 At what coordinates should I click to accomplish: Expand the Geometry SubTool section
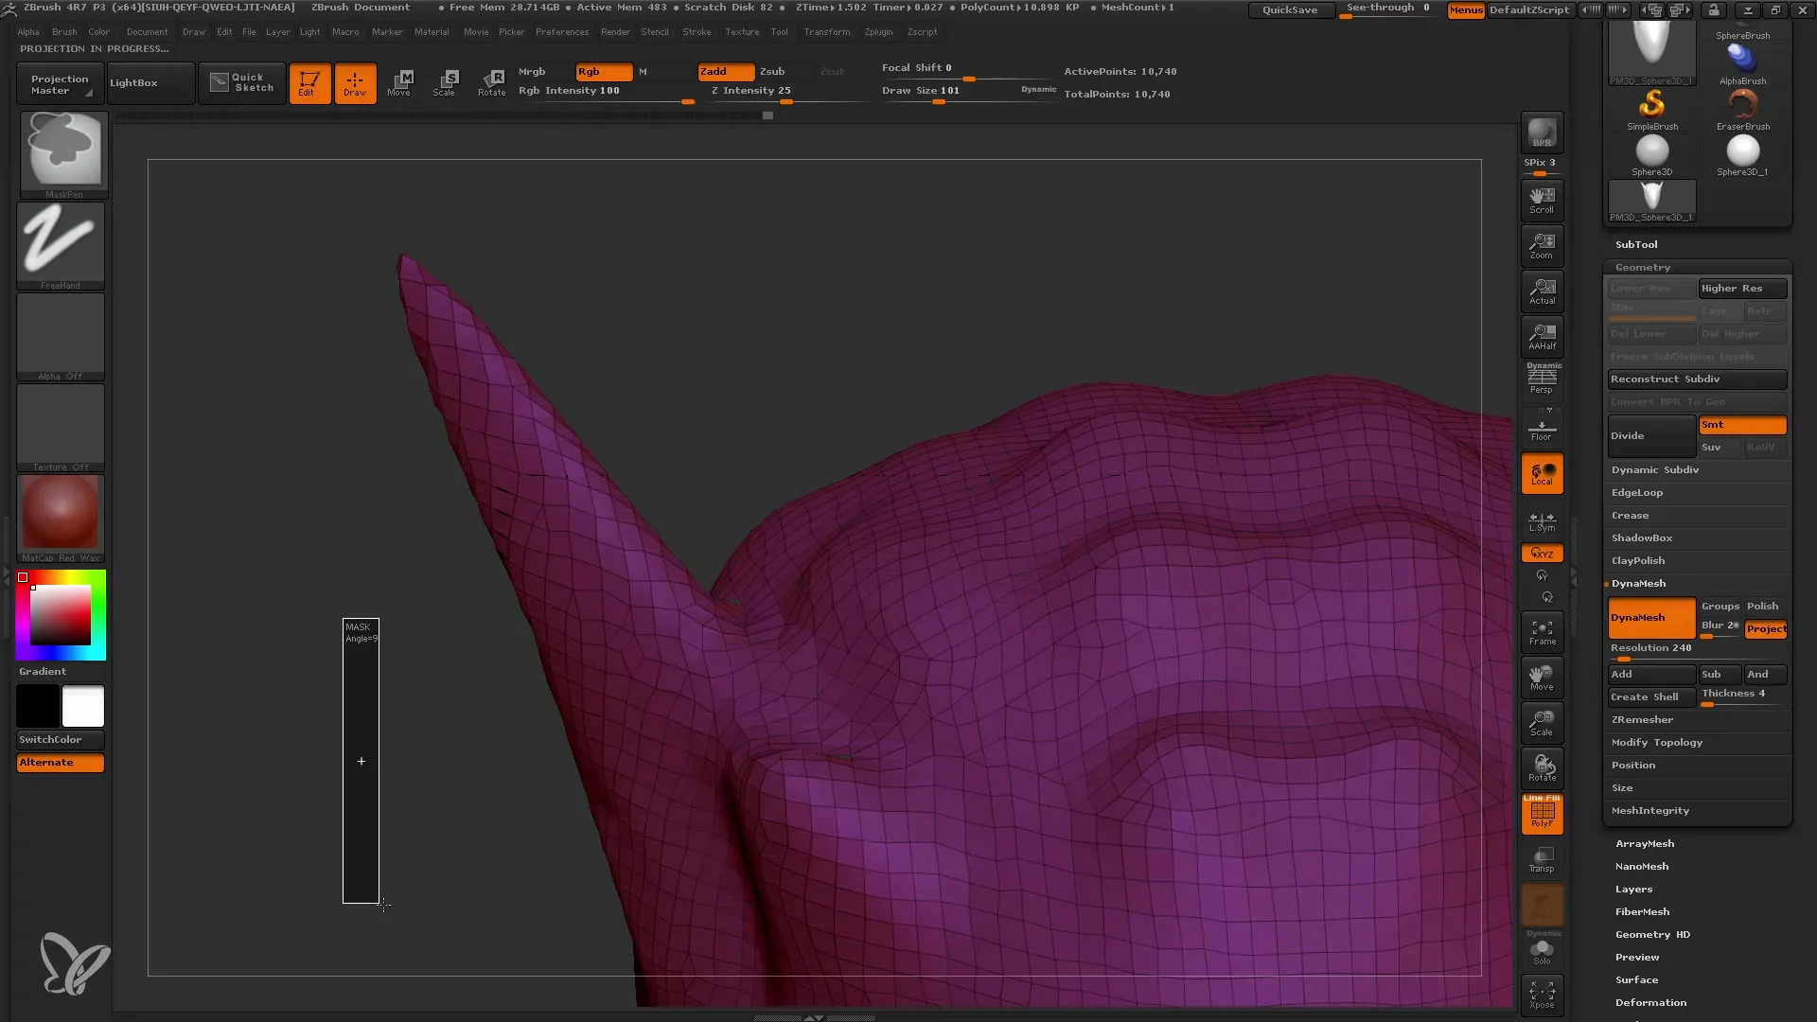click(1642, 267)
